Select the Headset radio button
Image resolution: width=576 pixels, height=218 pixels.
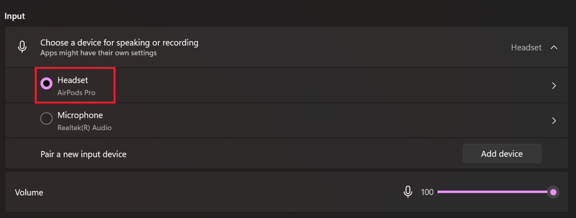pyautogui.click(x=46, y=84)
